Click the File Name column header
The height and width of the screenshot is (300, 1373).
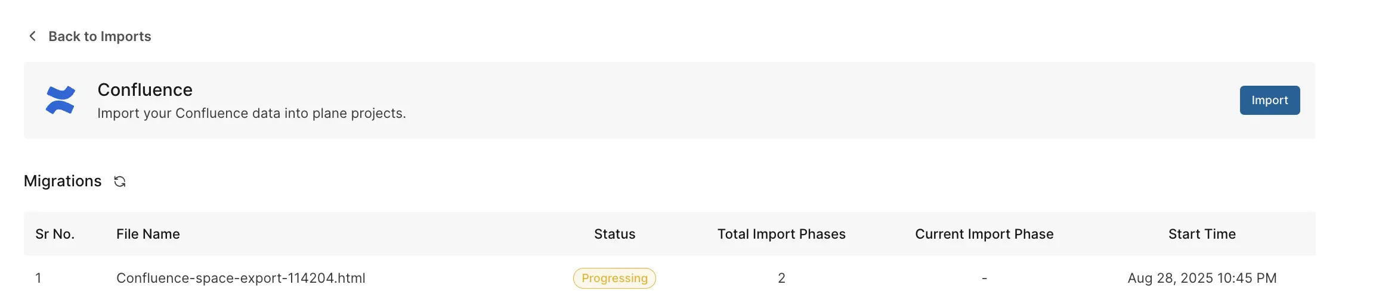pyautogui.click(x=148, y=234)
